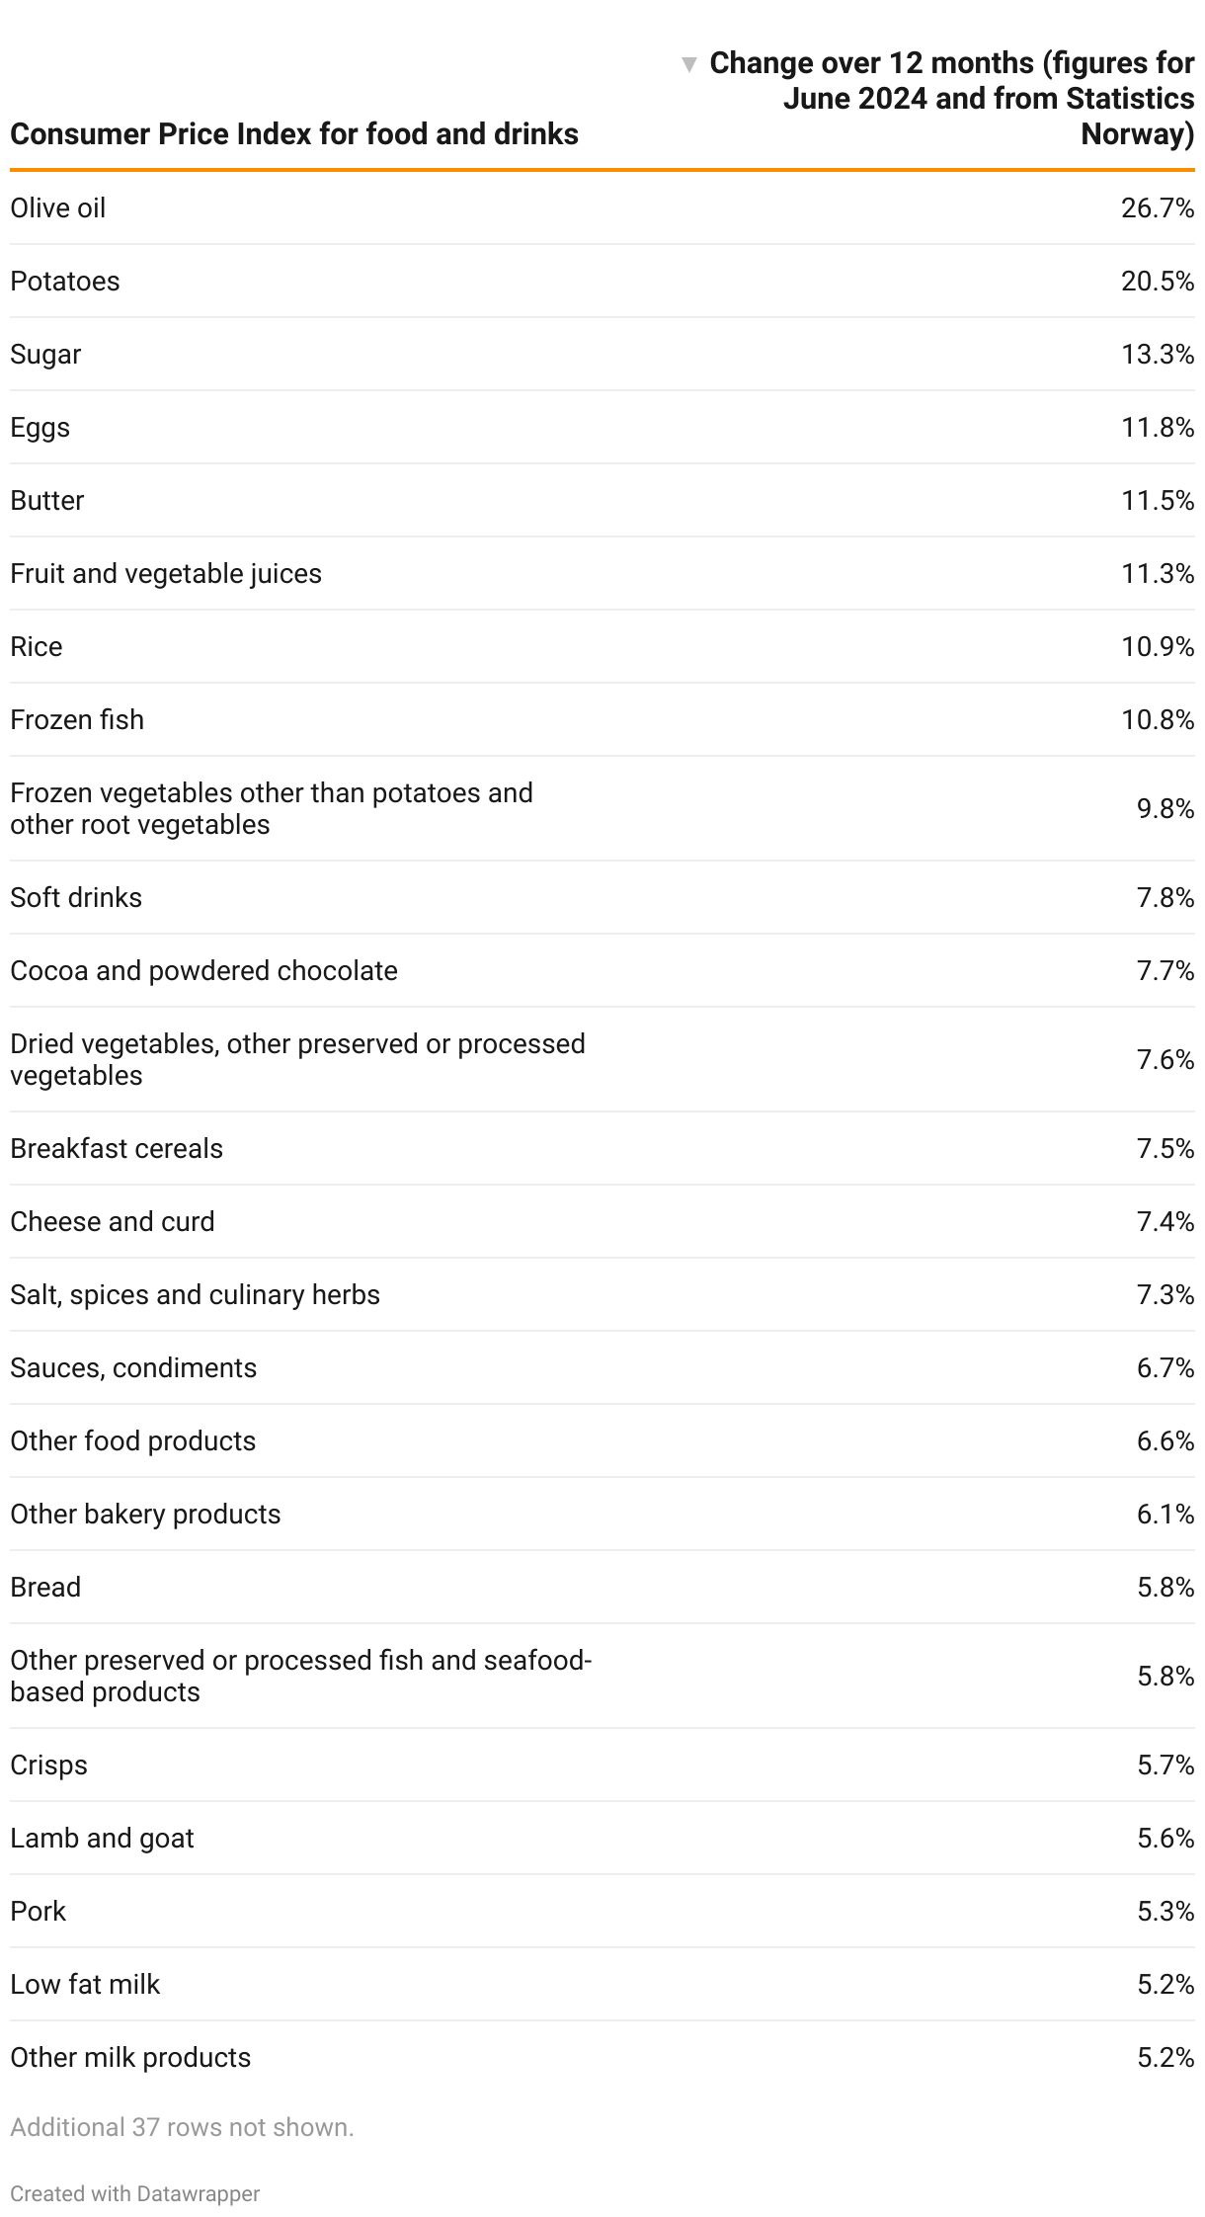Select the Lamb and goat row
Screen dimensions: 1205x2217
point(102,1839)
